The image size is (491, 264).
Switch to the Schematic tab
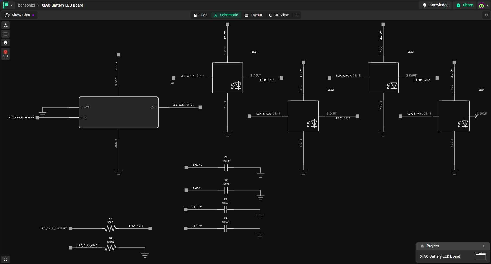point(226,15)
